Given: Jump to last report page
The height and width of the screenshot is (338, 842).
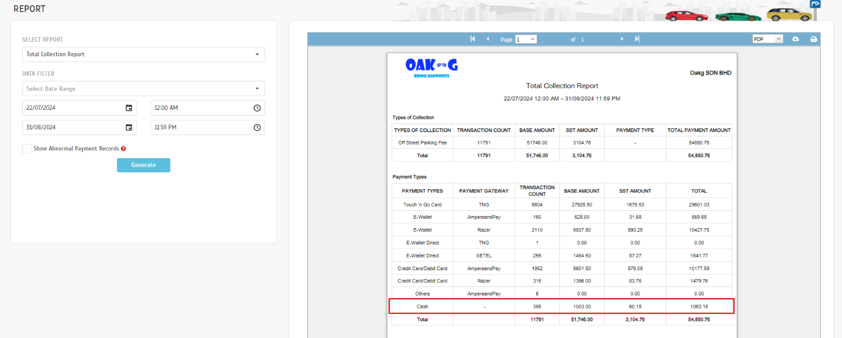Looking at the screenshot, I should pos(637,39).
